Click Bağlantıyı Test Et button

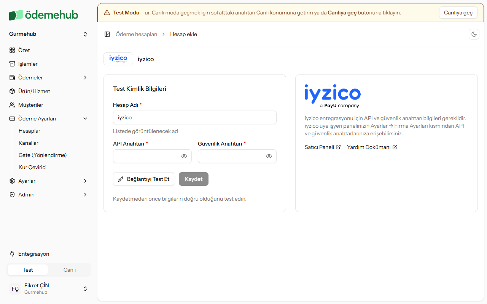[143, 179]
